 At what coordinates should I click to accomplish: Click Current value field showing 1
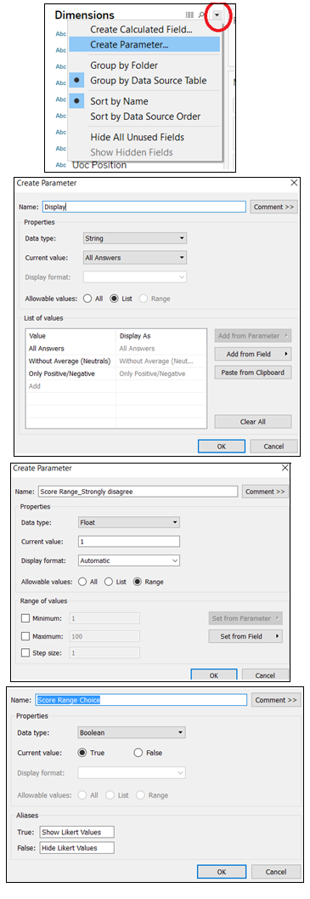click(128, 541)
